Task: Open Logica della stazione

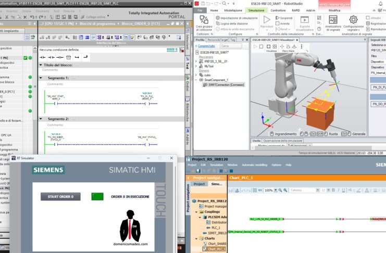Action: coord(232,23)
